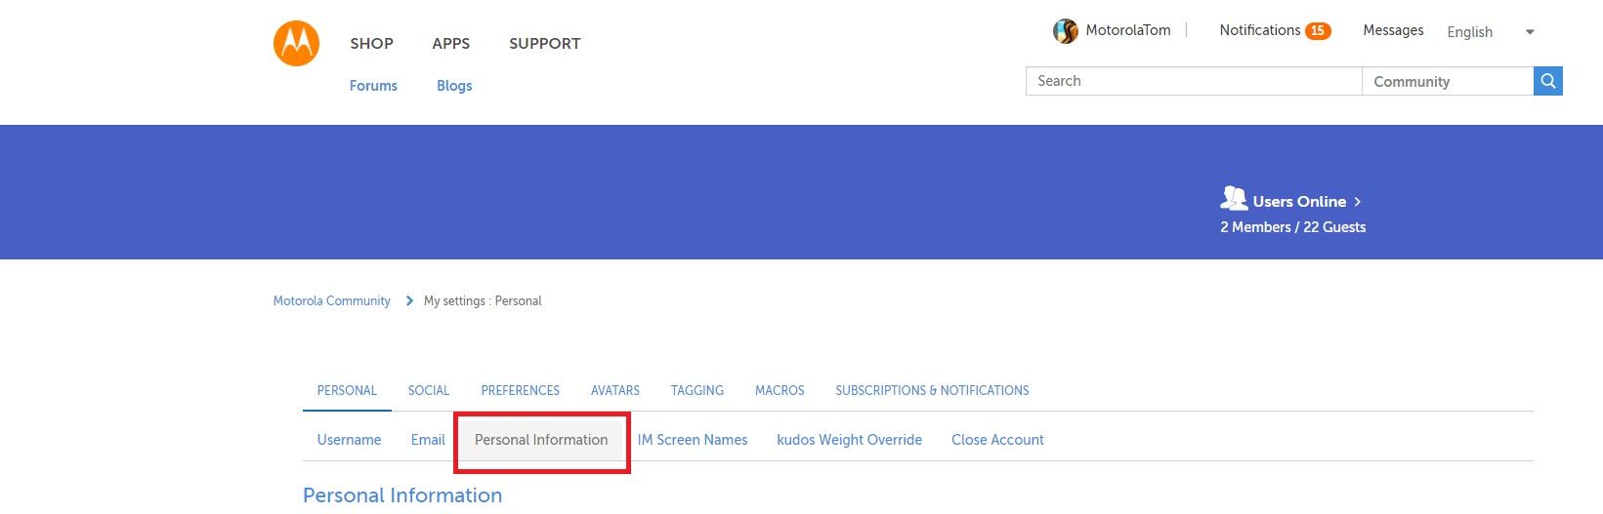Viewport: 1603px width, 514px height.
Task: Select the IM Screen Names sub-tab
Action: click(693, 440)
